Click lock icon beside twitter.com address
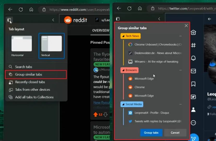 153,8
